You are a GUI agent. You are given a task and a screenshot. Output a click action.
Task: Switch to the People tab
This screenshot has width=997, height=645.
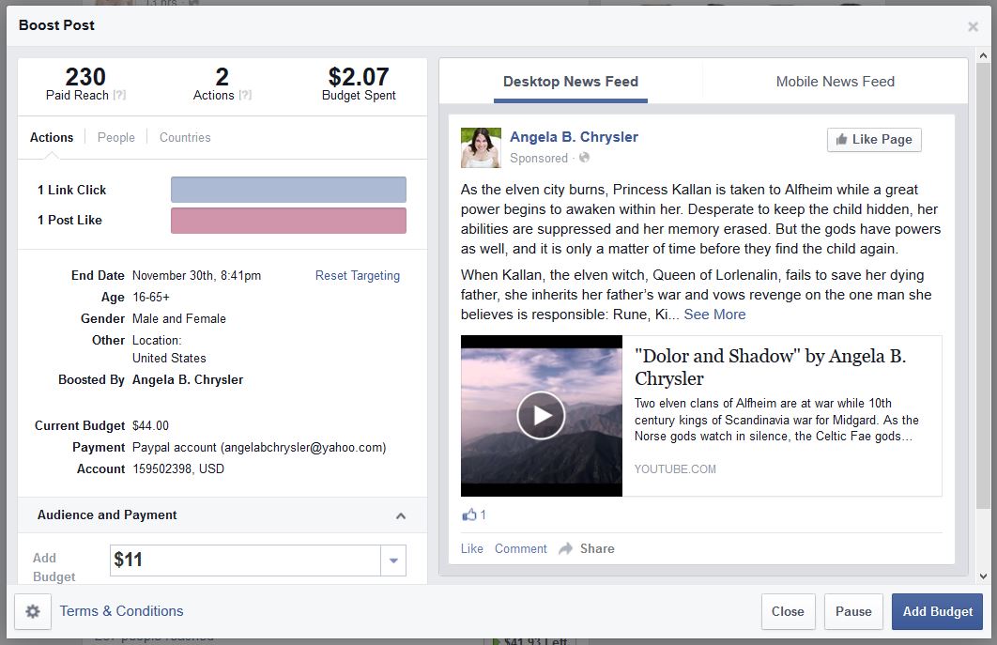point(115,137)
